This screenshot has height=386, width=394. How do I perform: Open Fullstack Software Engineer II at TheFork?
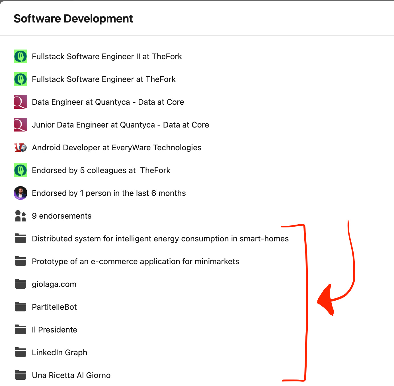[x=107, y=56]
